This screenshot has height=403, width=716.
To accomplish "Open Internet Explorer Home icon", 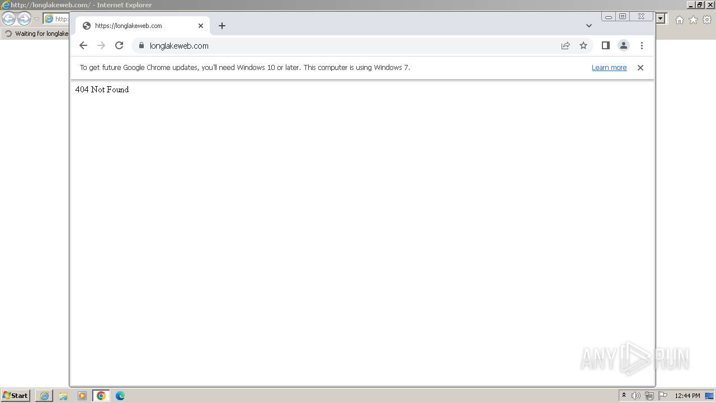I will 679,20.
